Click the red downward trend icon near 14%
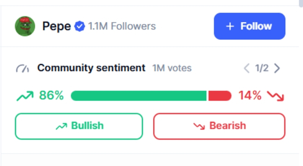The height and width of the screenshot is (166, 303). tap(276, 96)
